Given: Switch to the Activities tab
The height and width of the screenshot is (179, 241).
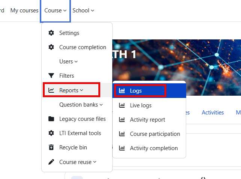Looking at the screenshot, I should pyautogui.click(x=212, y=113).
